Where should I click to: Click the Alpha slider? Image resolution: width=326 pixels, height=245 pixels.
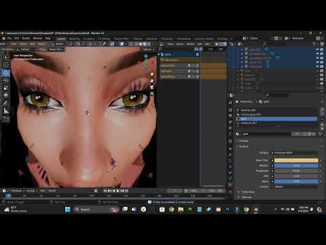point(296,182)
